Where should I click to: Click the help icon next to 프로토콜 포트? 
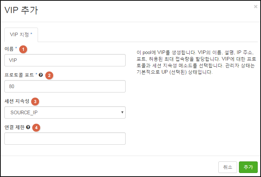click(x=41, y=75)
